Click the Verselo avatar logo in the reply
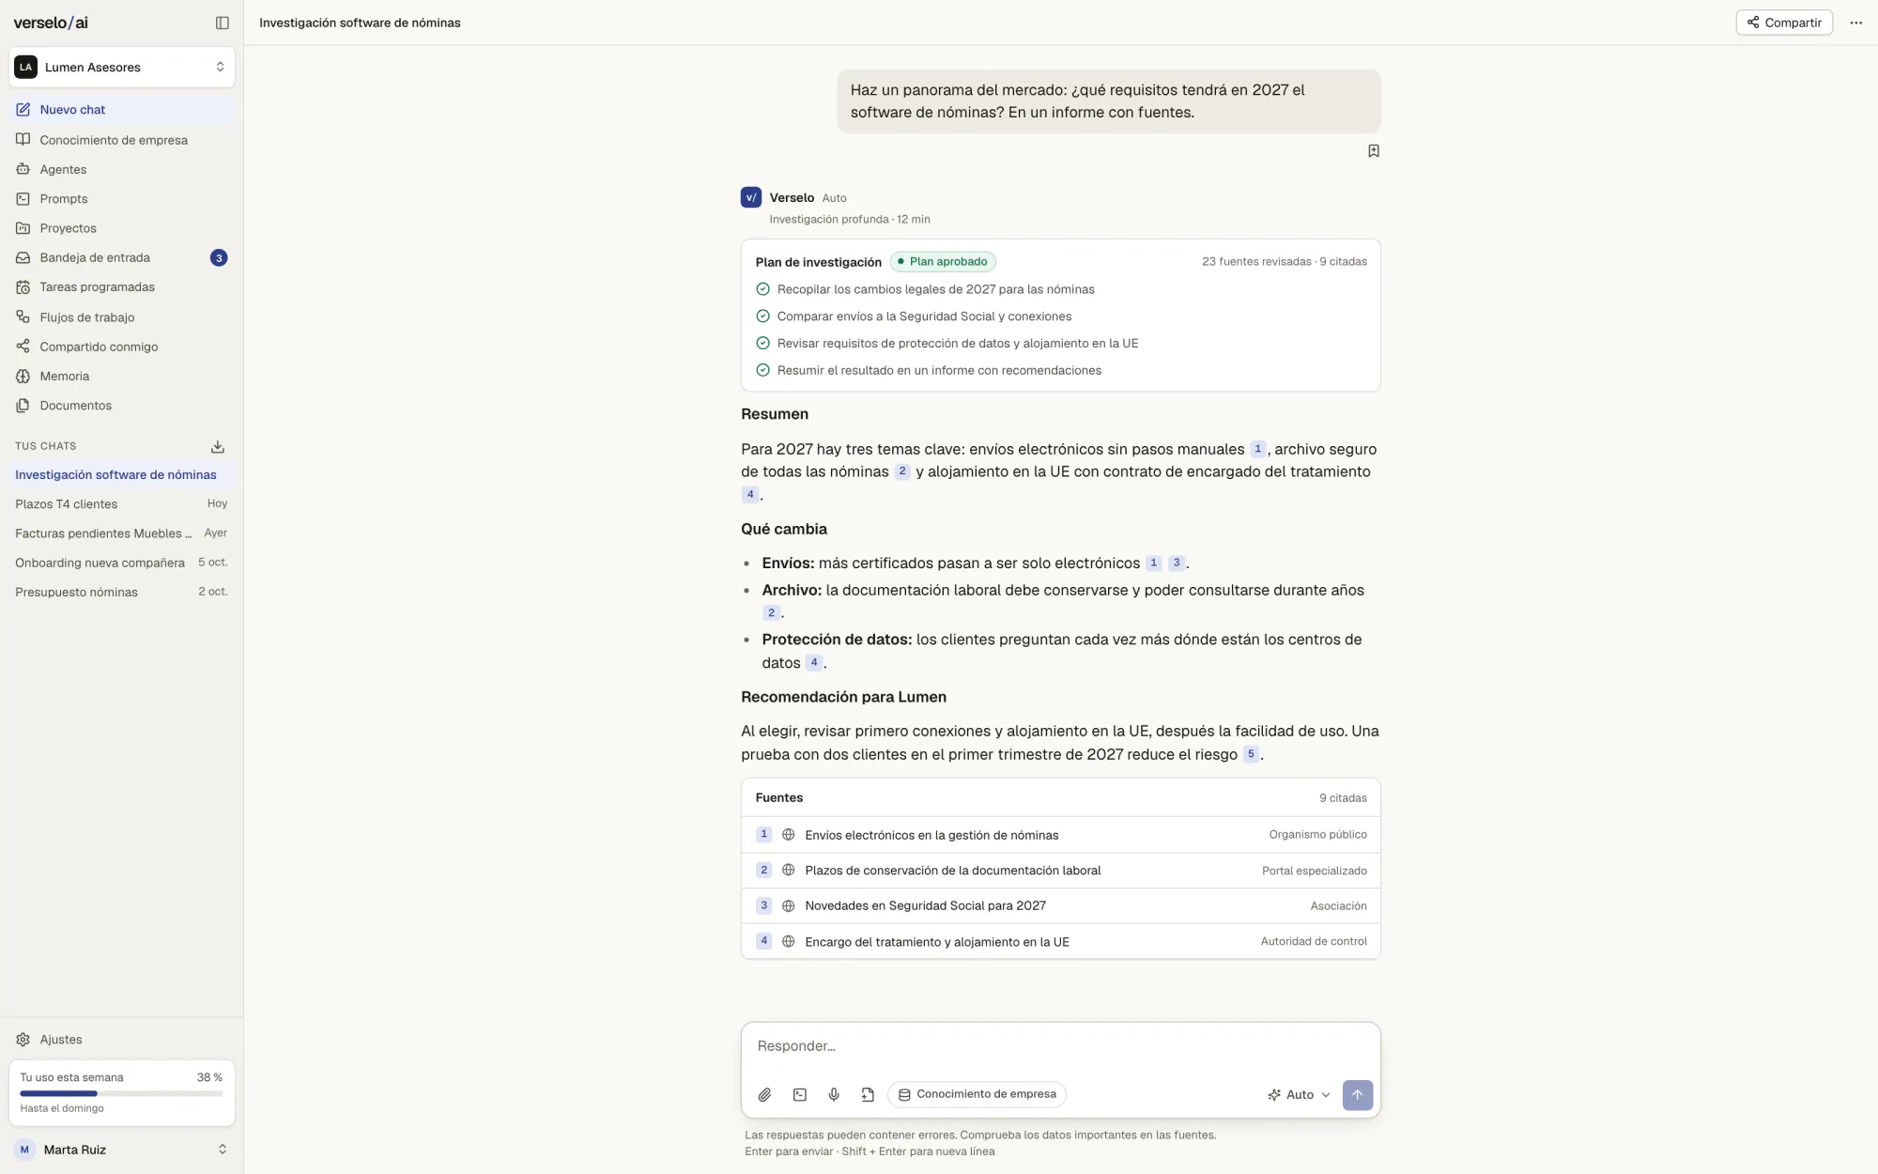The height and width of the screenshot is (1174, 1878). pos(751,197)
